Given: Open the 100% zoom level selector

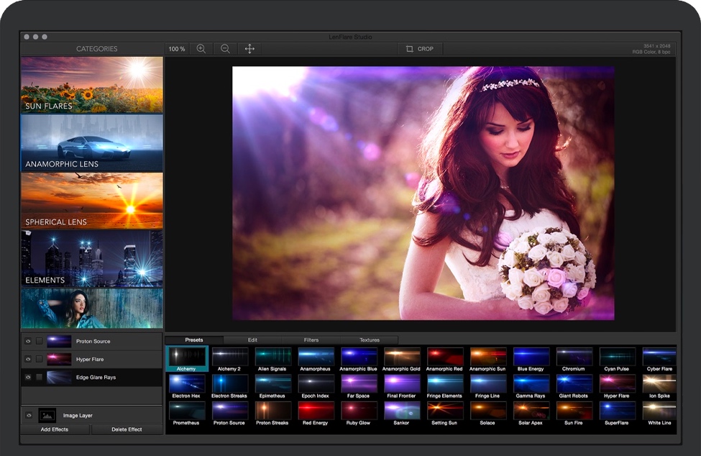Looking at the screenshot, I should pyautogui.click(x=175, y=48).
